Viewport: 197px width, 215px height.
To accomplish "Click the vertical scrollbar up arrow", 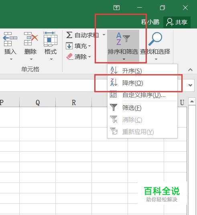I will 192,101.
